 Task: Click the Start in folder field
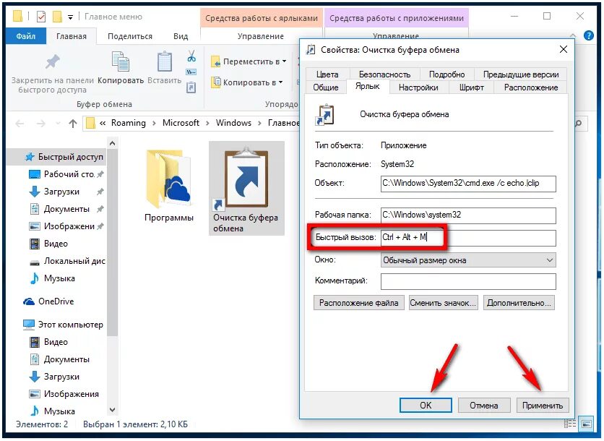468,215
